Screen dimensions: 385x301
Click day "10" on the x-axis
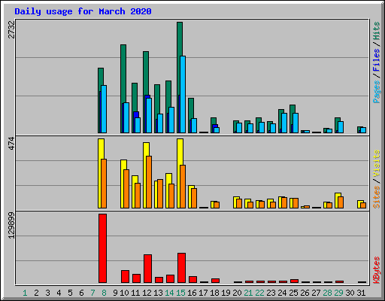[x=124, y=293]
